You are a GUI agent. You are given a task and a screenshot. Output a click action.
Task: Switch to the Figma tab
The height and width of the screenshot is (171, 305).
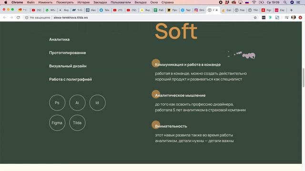point(267,10)
